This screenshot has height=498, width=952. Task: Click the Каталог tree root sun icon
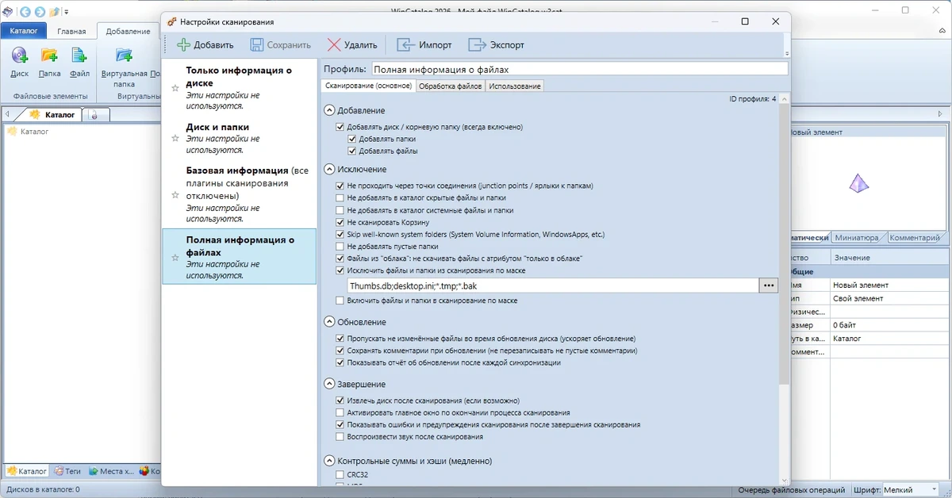pos(12,132)
